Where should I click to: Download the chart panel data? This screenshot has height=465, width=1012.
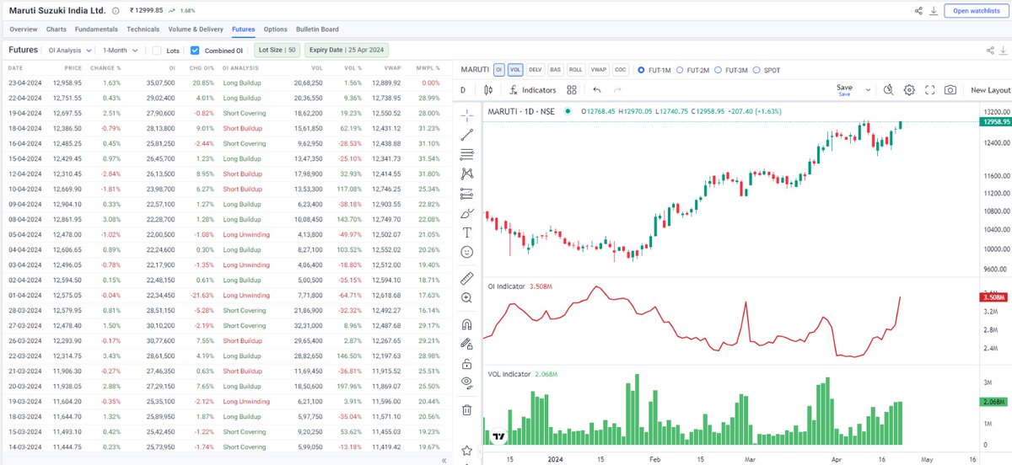tap(1003, 51)
